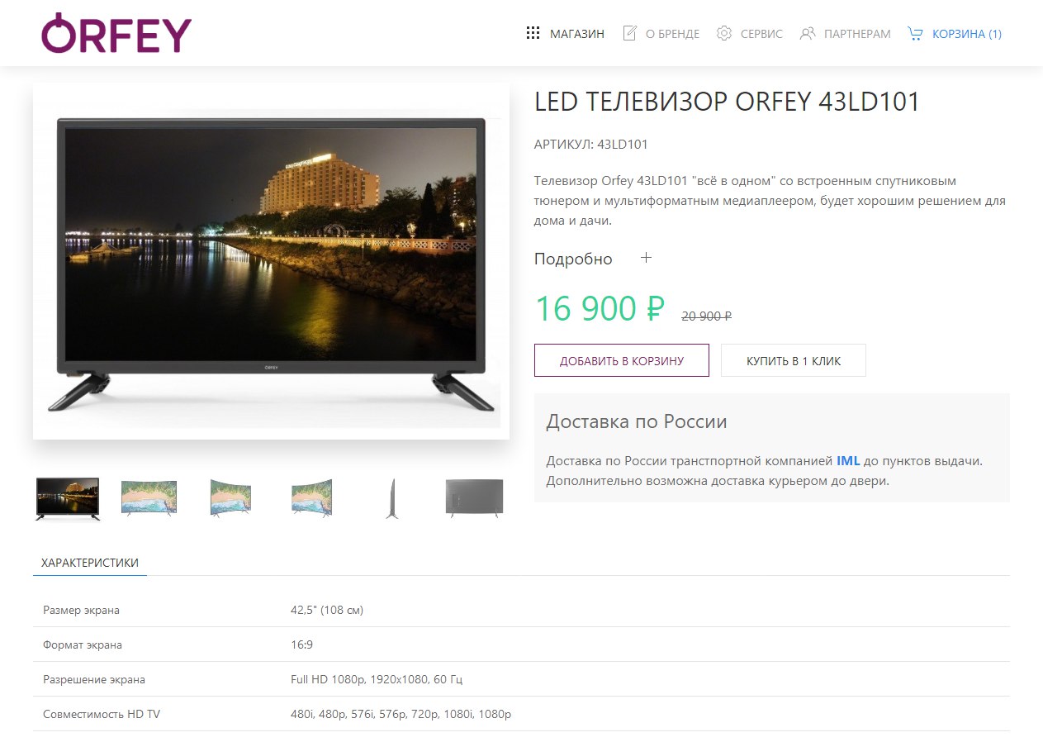This screenshot has height=742, width=1043.
Task: Click the gear icon beside СЕРВИС
Action: (724, 33)
